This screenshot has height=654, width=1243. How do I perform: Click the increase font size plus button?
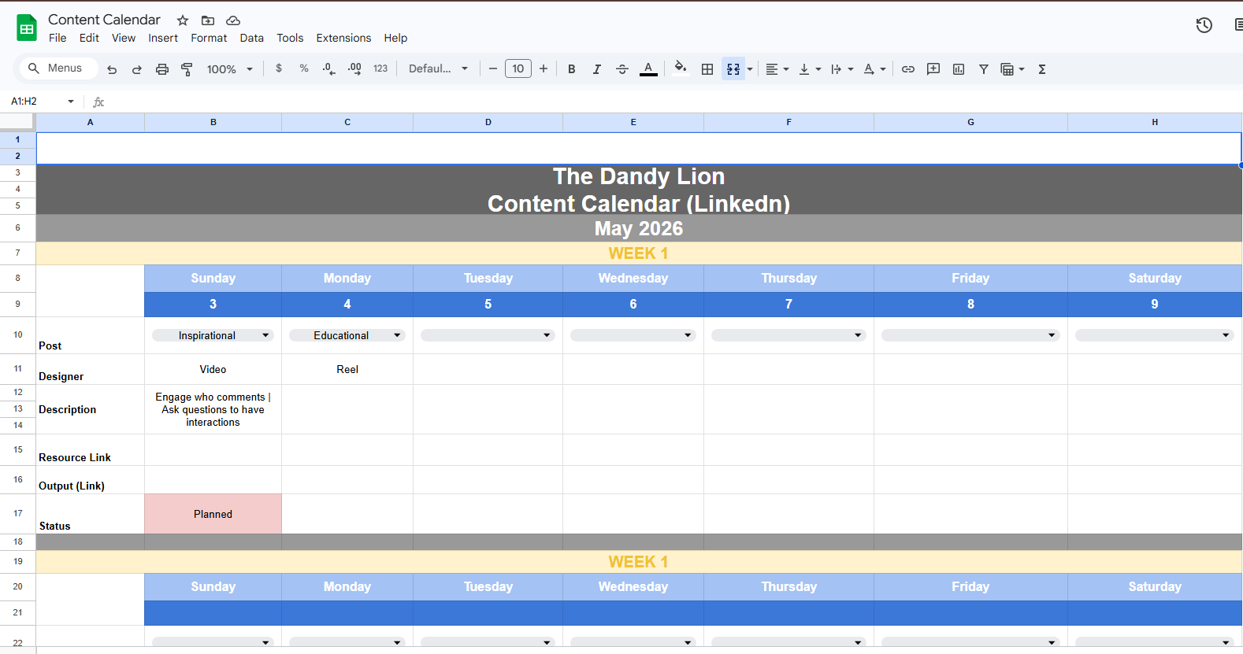pyautogui.click(x=544, y=68)
